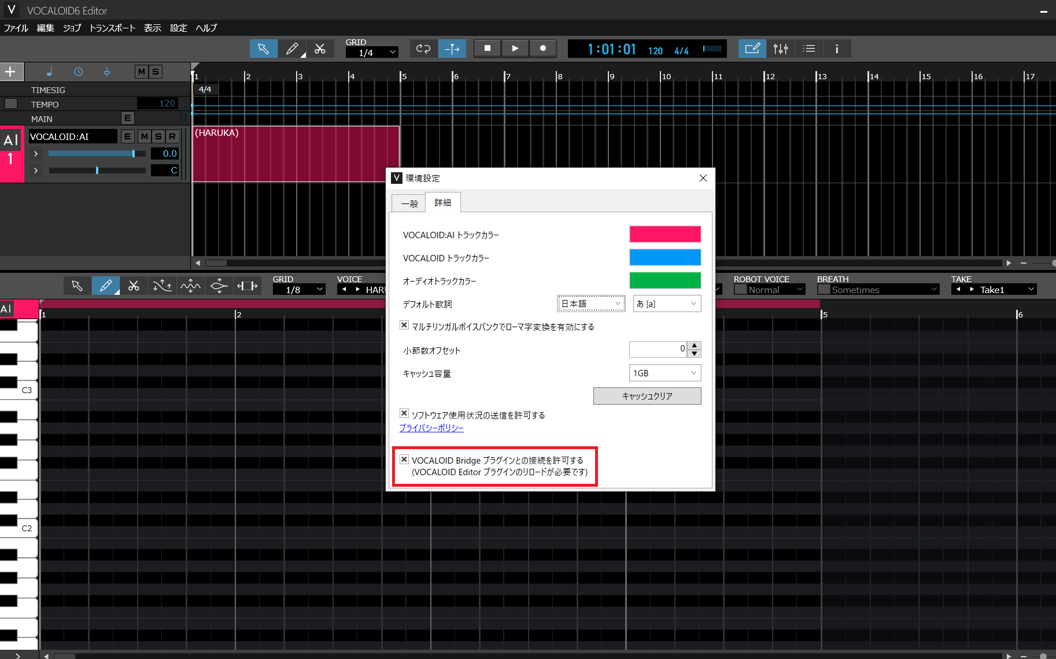Mute the VOCALOID:AI track with its M button
This screenshot has height=659, width=1056.
pos(144,136)
